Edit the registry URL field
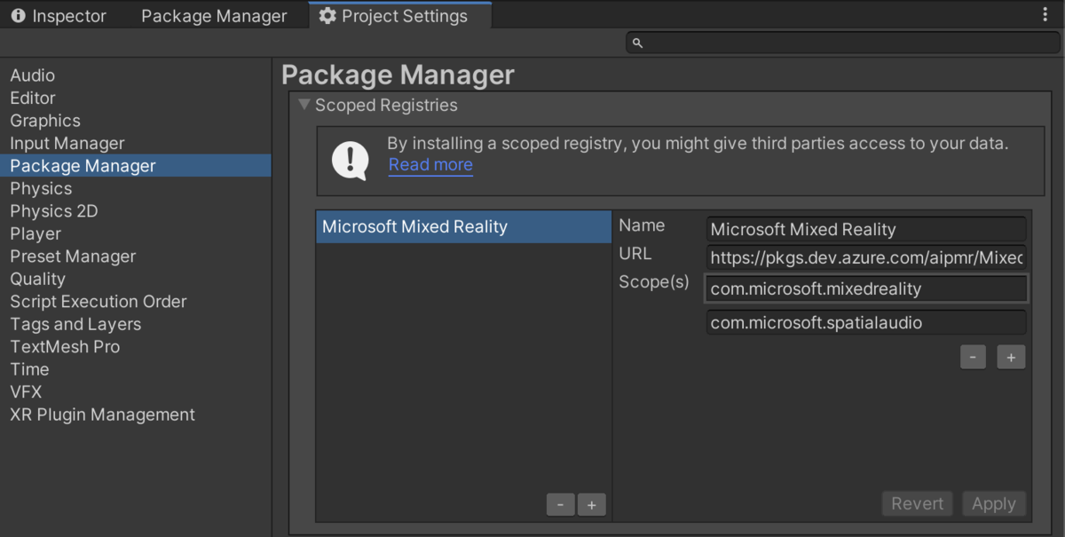 point(866,258)
